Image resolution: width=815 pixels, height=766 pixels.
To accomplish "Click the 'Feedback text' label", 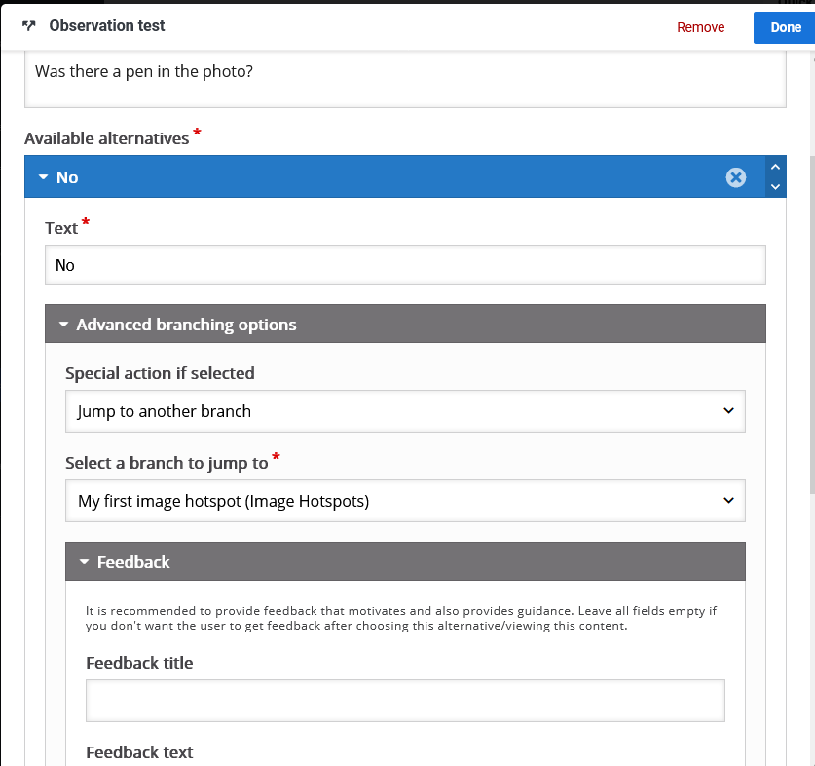I will (139, 752).
